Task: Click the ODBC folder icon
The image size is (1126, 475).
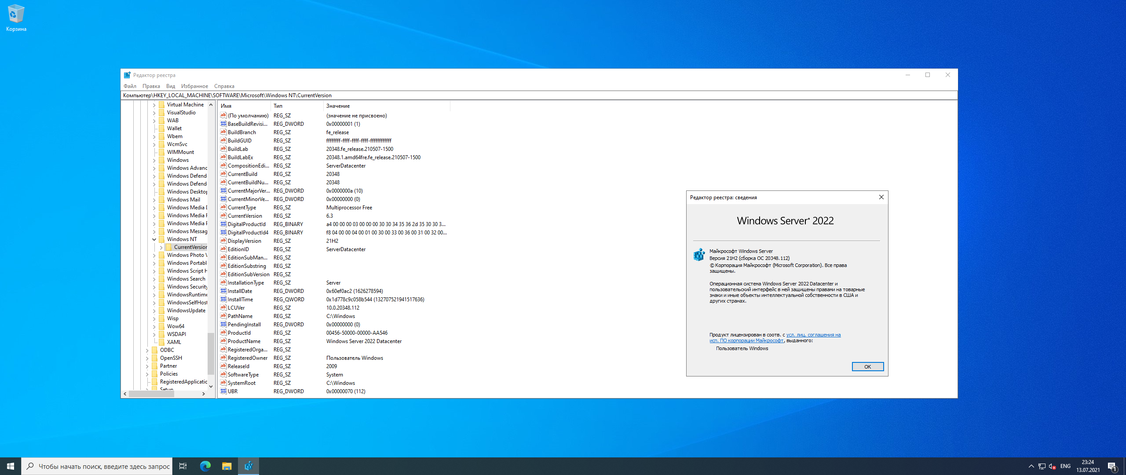Action: tap(154, 350)
